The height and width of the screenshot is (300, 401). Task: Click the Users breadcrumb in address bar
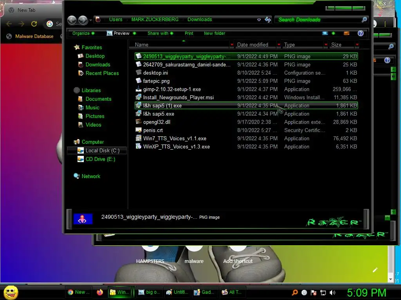tap(116, 20)
